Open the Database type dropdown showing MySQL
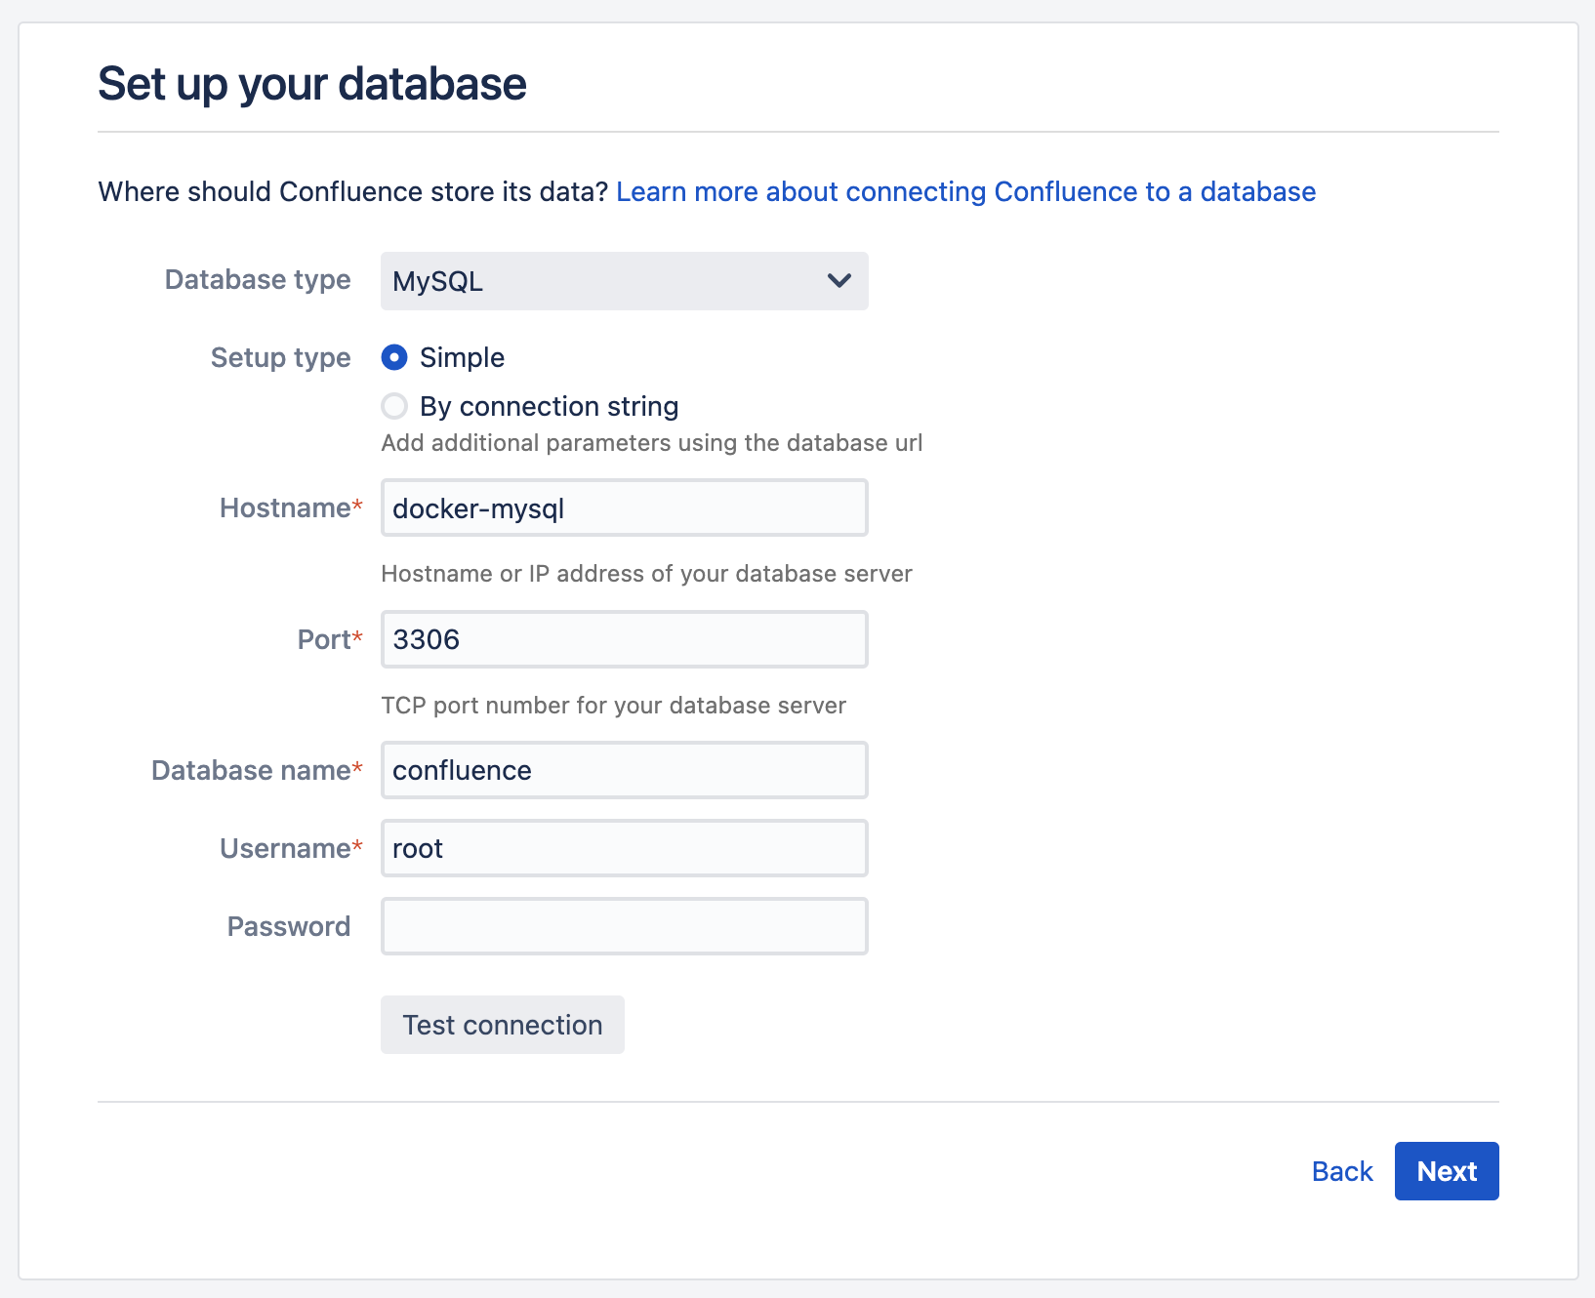 coord(624,281)
